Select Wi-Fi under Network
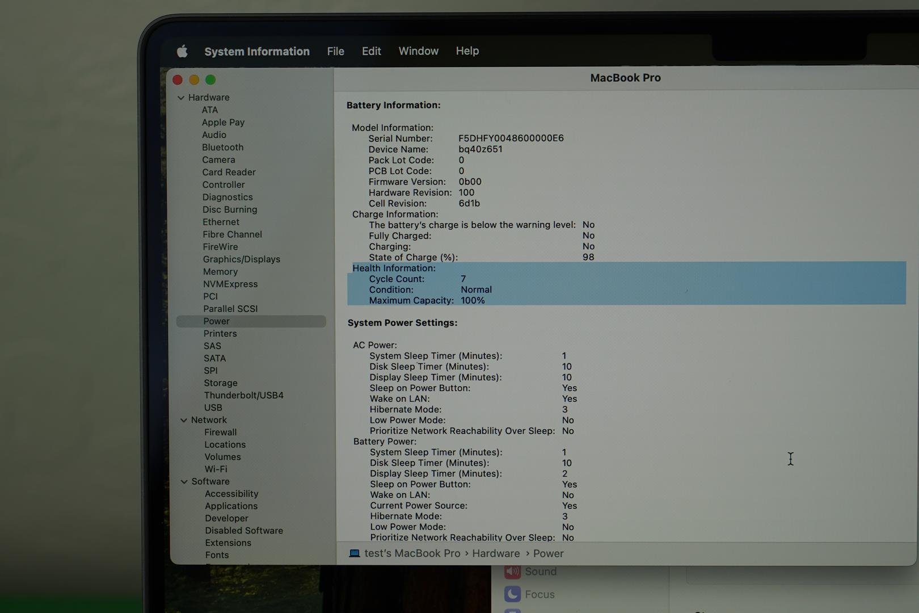Image resolution: width=919 pixels, height=613 pixels. tap(216, 469)
